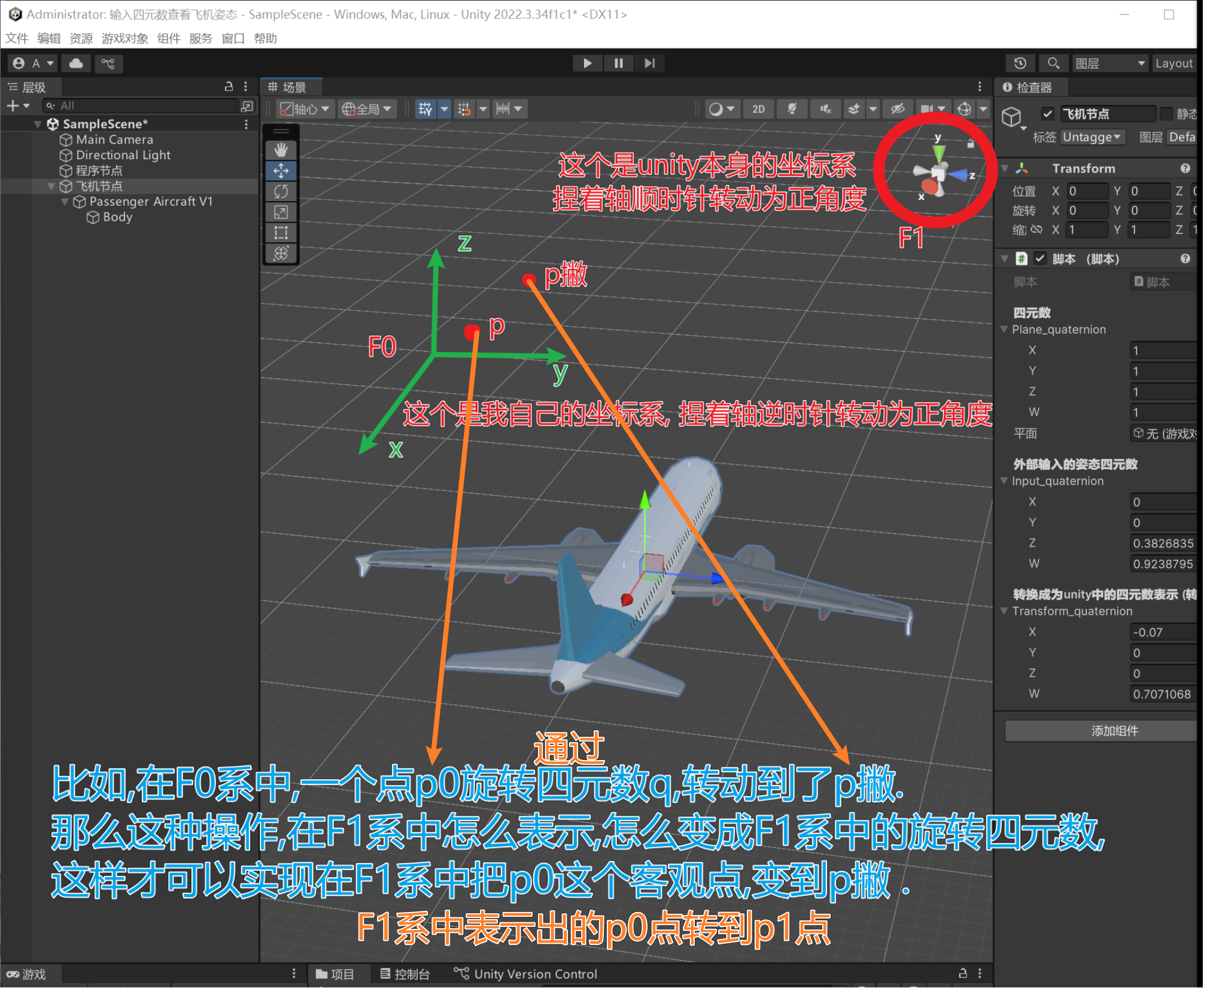Toggle the 2D view mode

758,109
